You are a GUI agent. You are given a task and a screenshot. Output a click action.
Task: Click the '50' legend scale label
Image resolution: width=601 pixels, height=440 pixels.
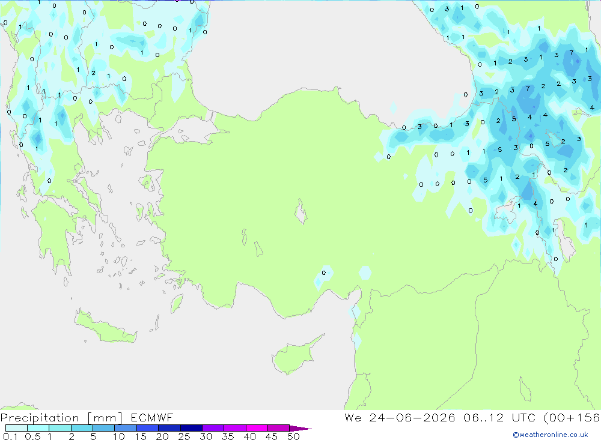coord(293,436)
